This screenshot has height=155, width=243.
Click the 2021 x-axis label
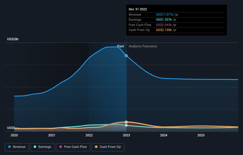click(52, 135)
